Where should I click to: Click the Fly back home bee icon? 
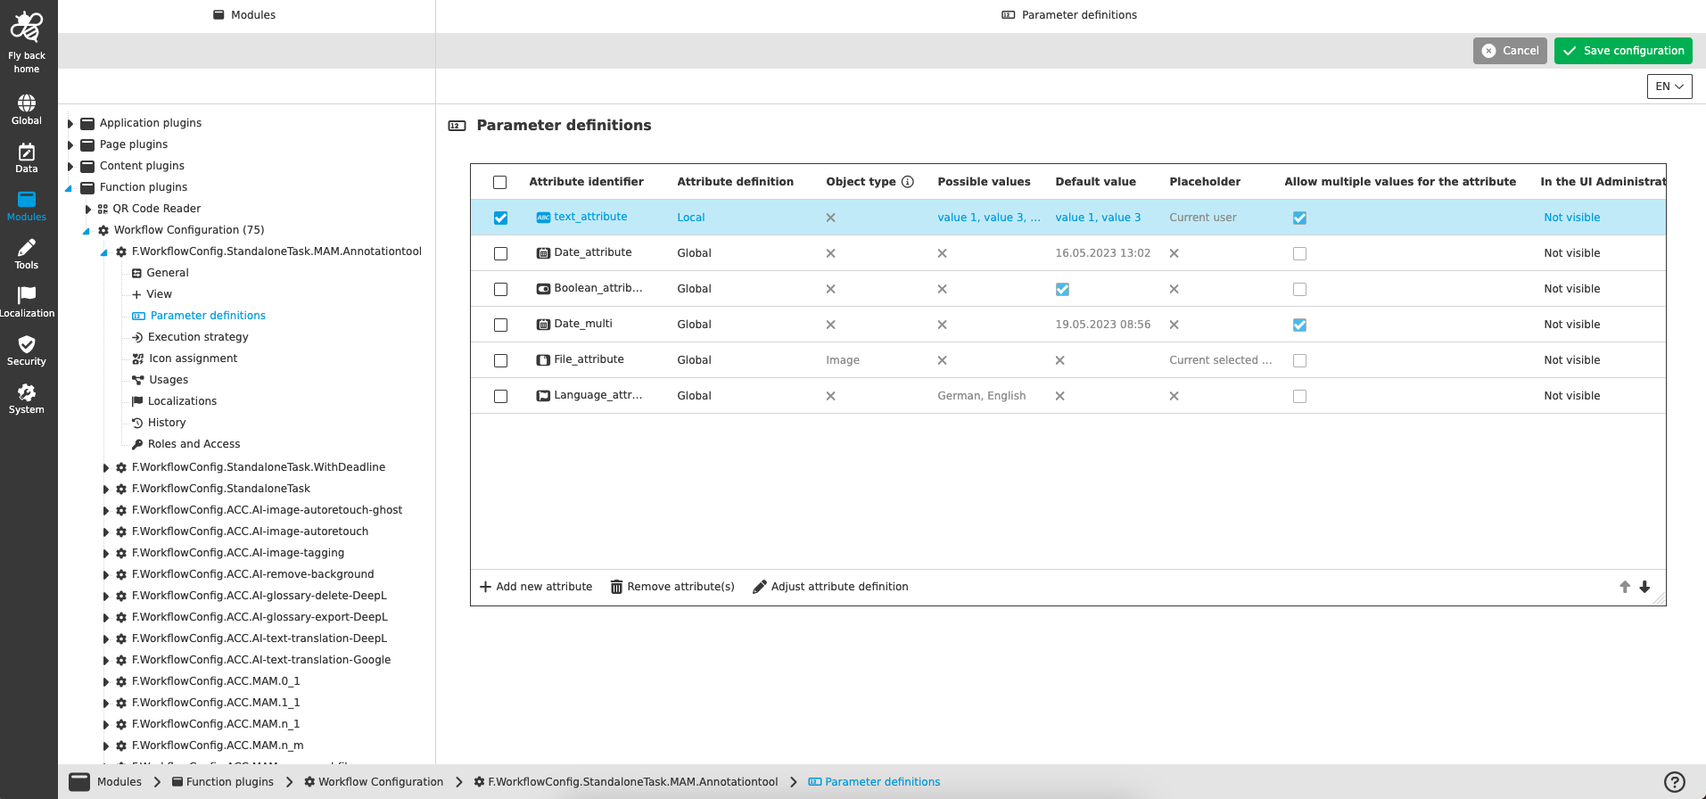(x=27, y=28)
